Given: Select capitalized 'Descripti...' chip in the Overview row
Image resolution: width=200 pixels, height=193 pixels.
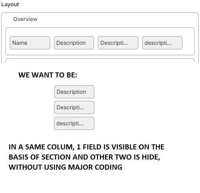Looking at the screenshot, I should (118, 43).
